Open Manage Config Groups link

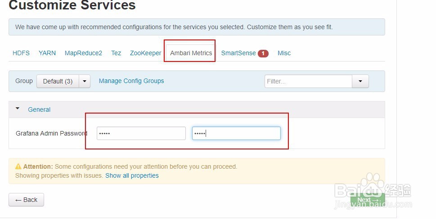click(x=131, y=81)
